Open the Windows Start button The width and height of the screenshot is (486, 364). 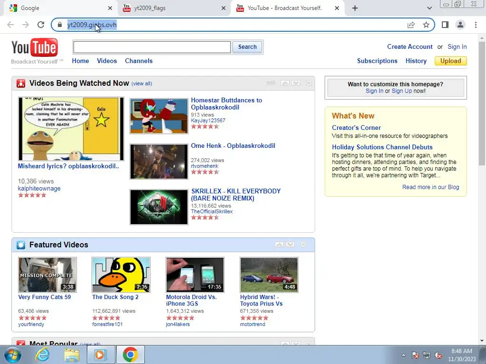click(12, 355)
